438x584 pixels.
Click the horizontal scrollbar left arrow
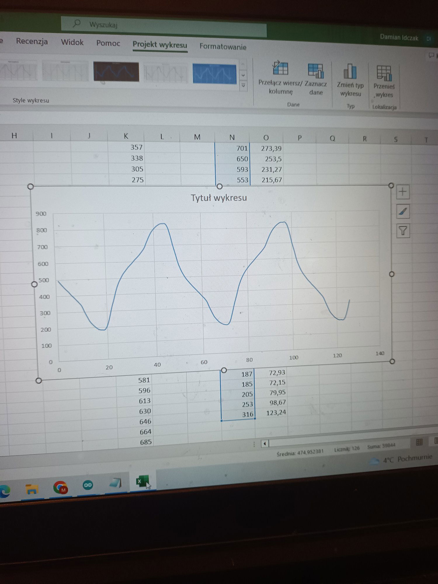265,444
